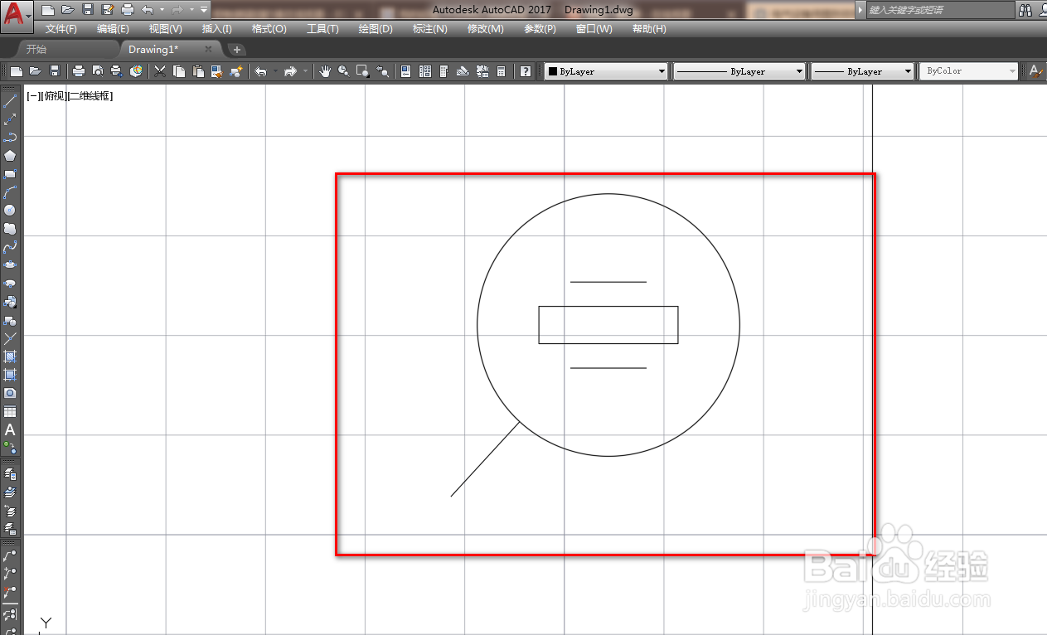Click the Text Style icon beside ByColor
Viewport: 1047px width, 635px height.
click(1036, 71)
